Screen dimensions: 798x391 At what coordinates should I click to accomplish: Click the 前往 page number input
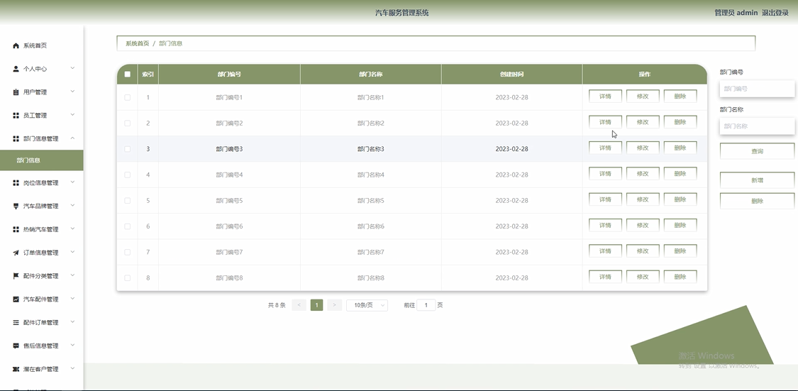(x=426, y=305)
